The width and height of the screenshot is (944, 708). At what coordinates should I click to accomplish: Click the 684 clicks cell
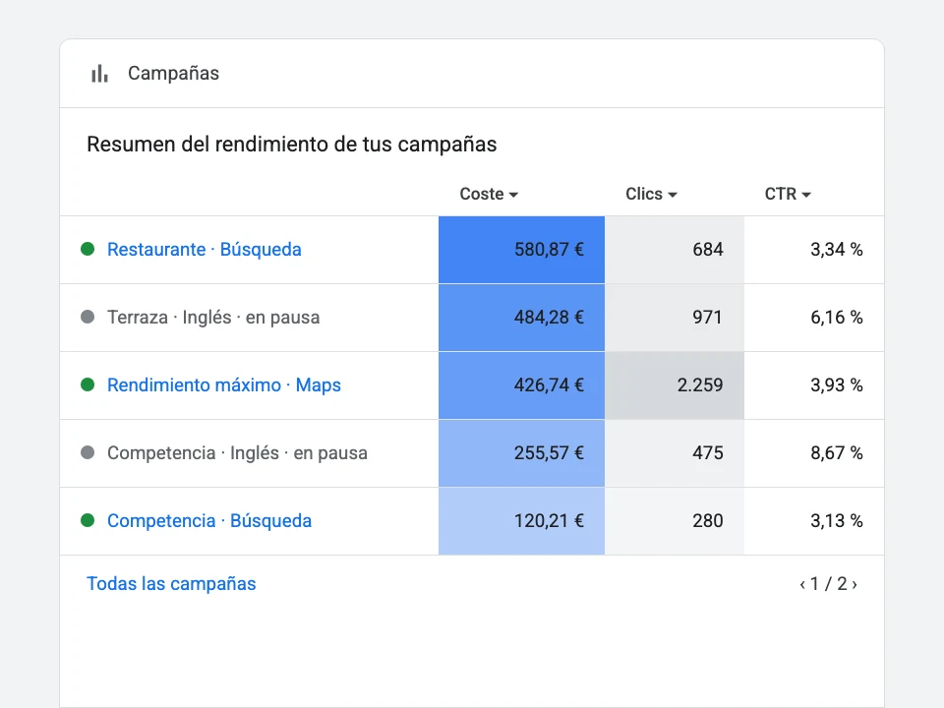tap(675, 249)
